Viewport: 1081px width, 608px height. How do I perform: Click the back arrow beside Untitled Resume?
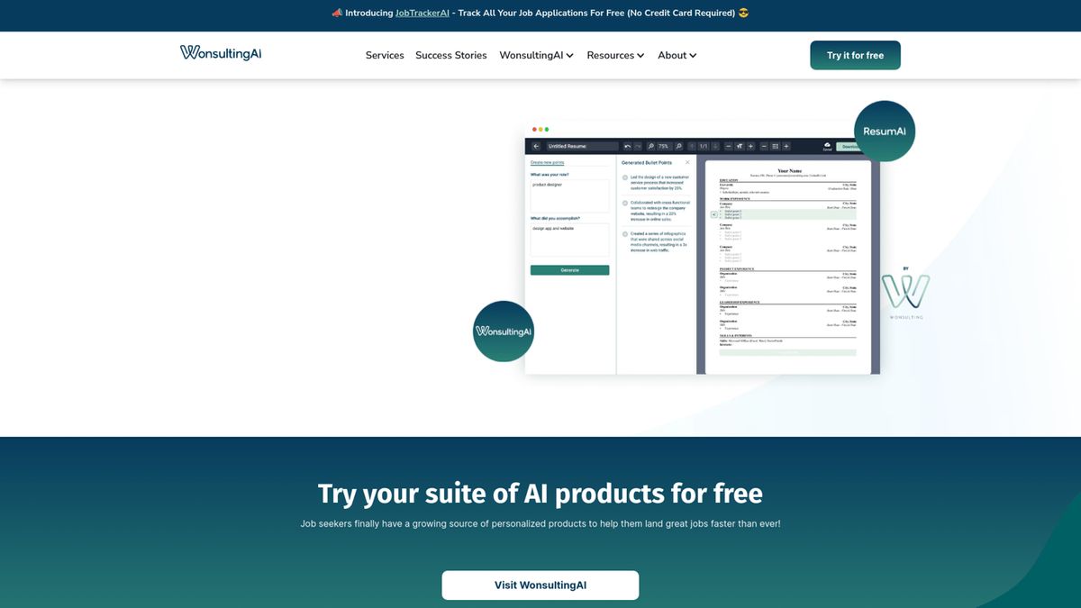tap(536, 145)
